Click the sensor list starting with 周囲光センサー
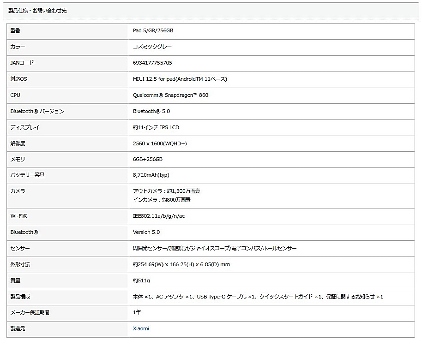Viewport: 422px width, 346px height. pos(215,248)
